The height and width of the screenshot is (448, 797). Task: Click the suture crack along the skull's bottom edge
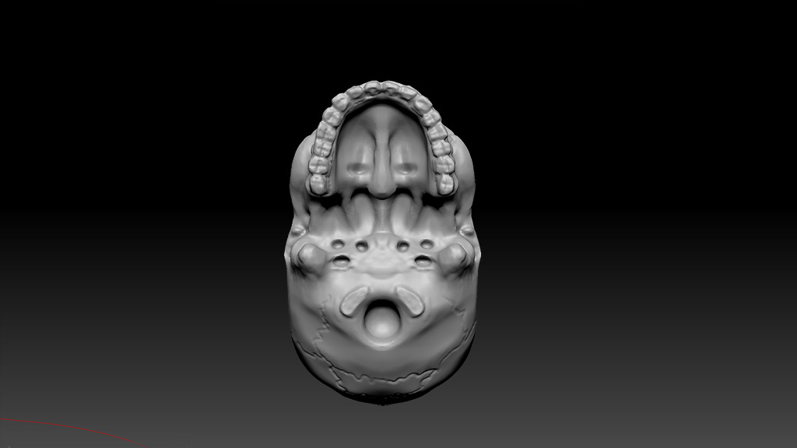(381, 381)
